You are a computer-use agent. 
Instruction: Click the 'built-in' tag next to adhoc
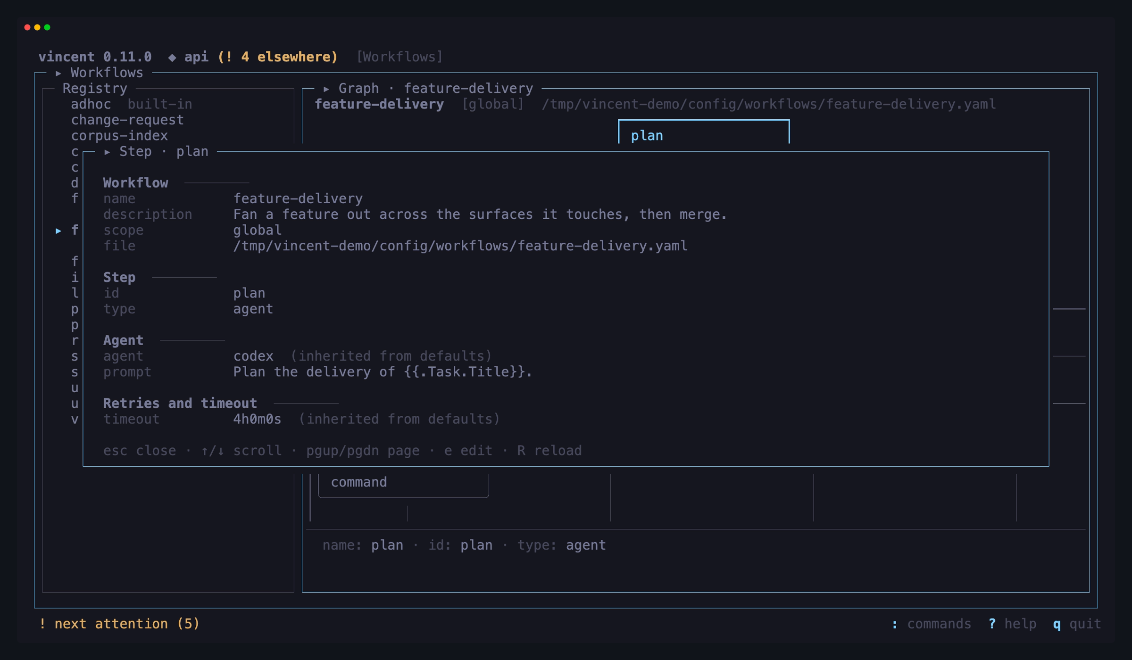click(160, 104)
